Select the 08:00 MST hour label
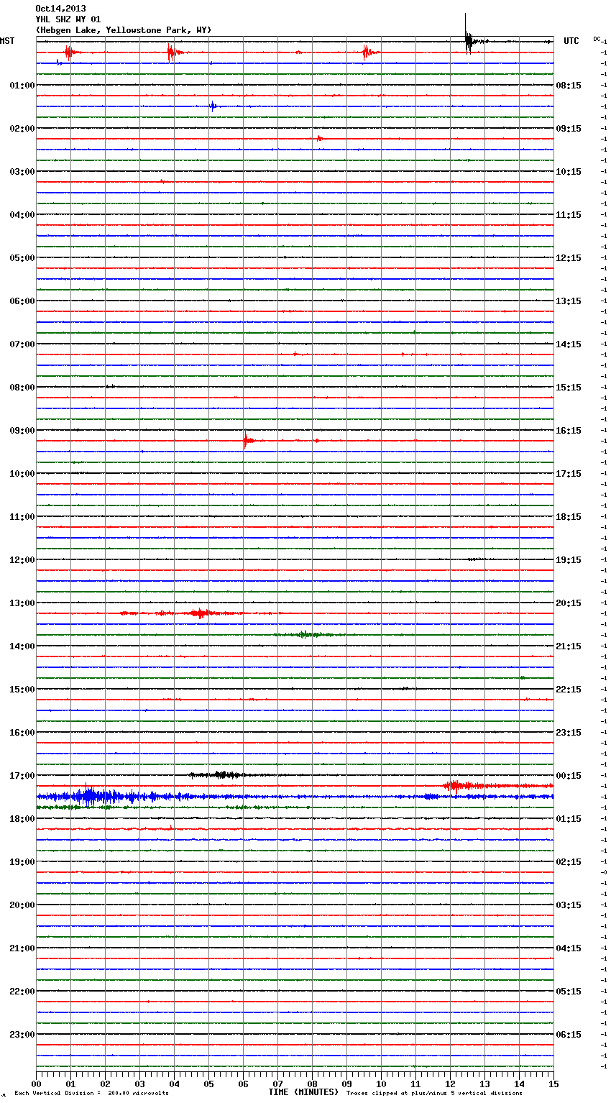611x1103 pixels. (x=22, y=387)
